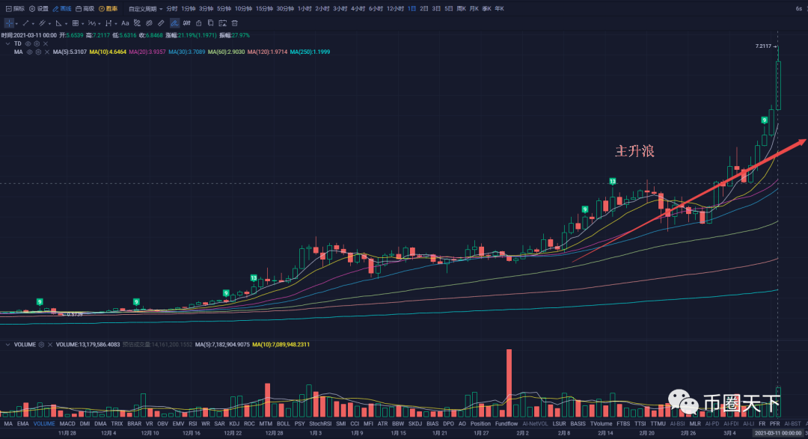Click the MACD indicator button
808x439 pixels.
tap(68, 423)
